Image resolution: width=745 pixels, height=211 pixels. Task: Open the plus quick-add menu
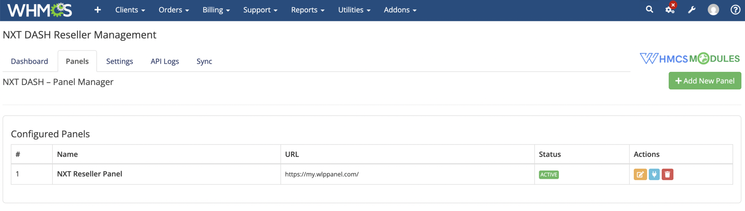pos(97,10)
